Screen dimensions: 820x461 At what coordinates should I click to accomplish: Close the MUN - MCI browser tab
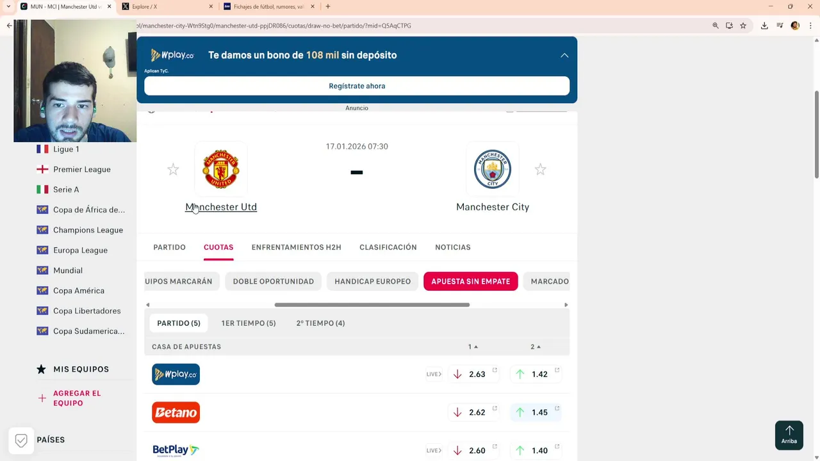[109, 6]
